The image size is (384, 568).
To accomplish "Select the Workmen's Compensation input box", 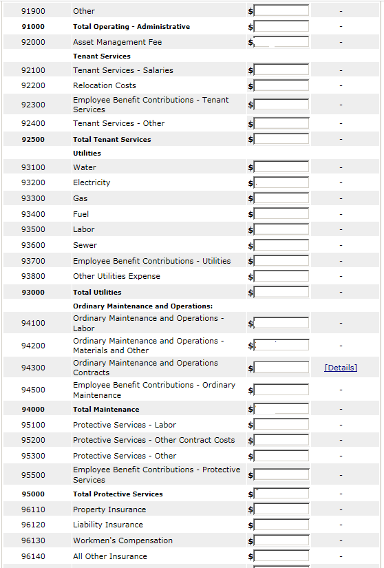I will tap(281, 540).
